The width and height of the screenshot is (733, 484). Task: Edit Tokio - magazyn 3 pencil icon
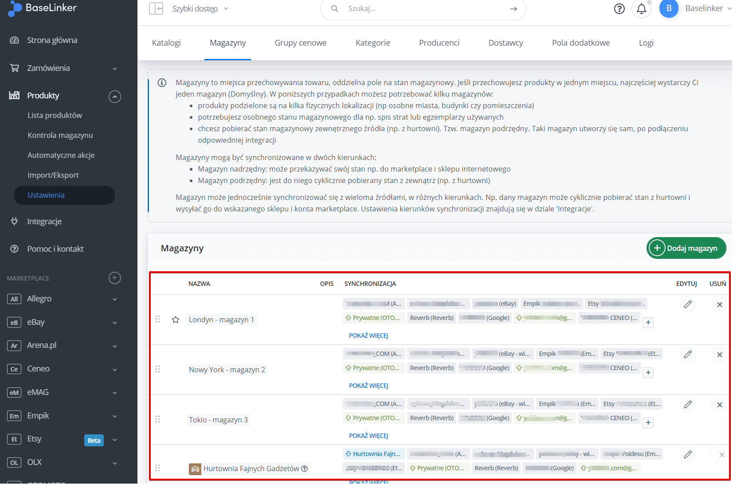(688, 404)
